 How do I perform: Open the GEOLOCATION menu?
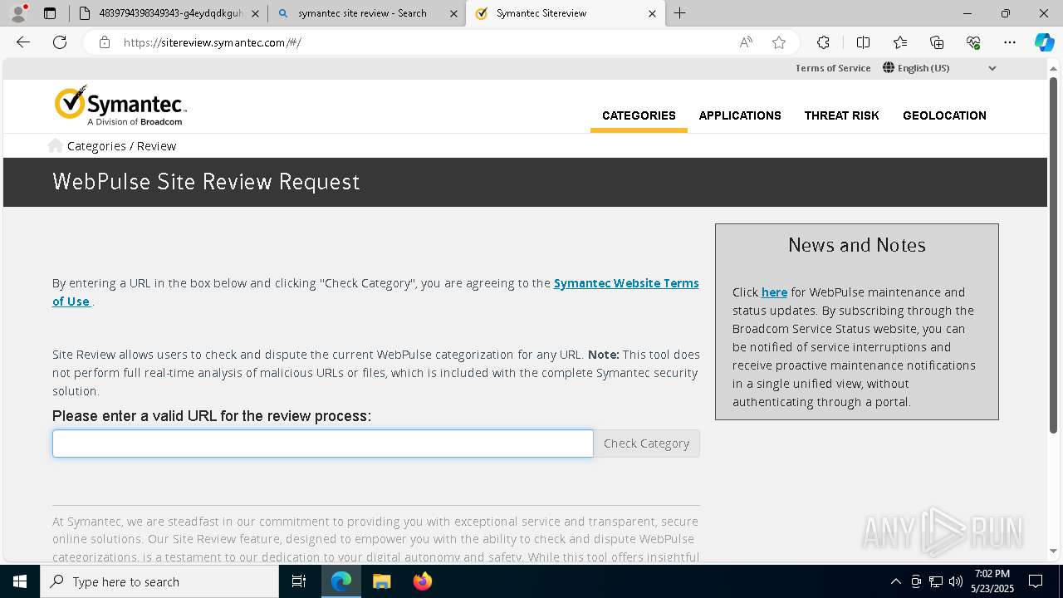point(944,115)
